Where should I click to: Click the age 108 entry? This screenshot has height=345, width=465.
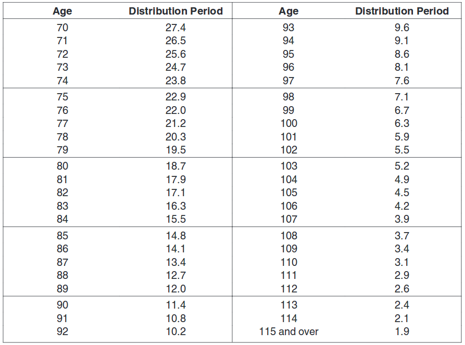(x=289, y=236)
